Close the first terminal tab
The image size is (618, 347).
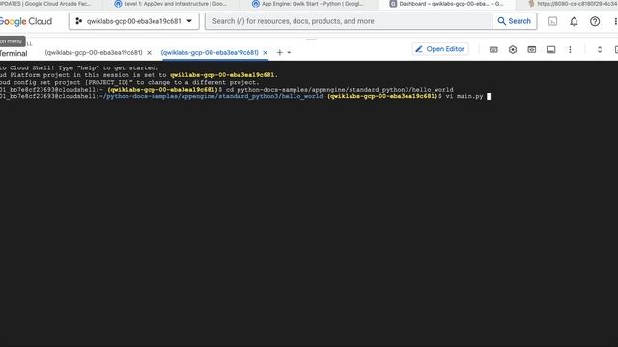tap(149, 53)
